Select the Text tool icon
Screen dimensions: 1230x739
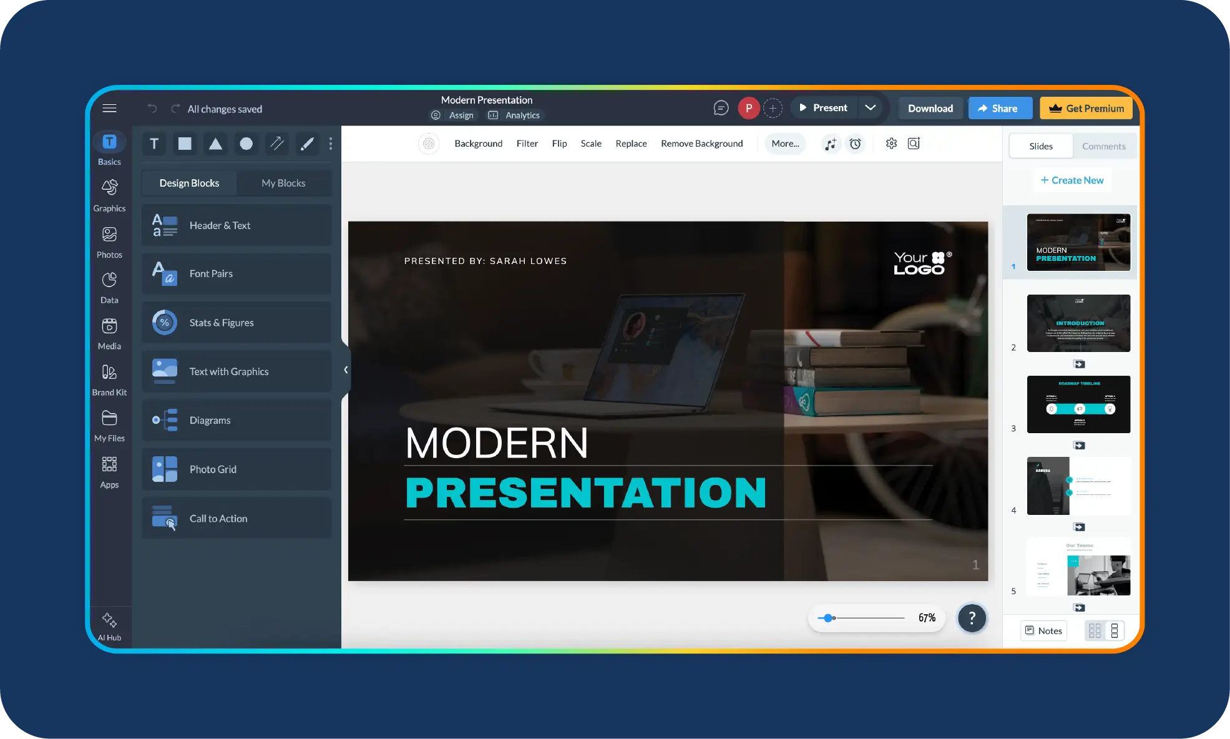click(x=154, y=144)
